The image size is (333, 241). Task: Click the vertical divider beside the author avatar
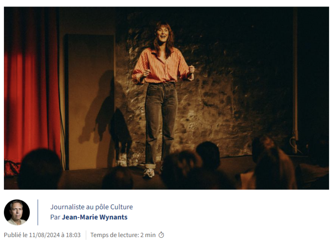click(38, 212)
